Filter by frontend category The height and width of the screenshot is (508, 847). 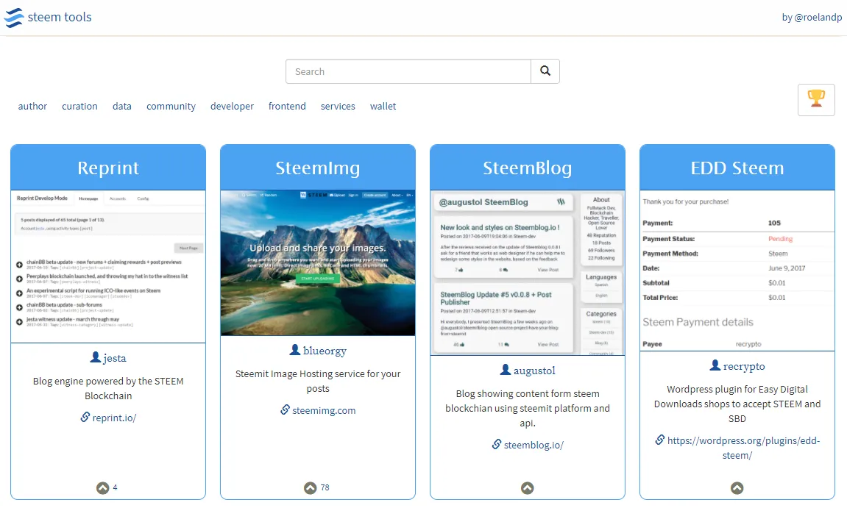[287, 107]
